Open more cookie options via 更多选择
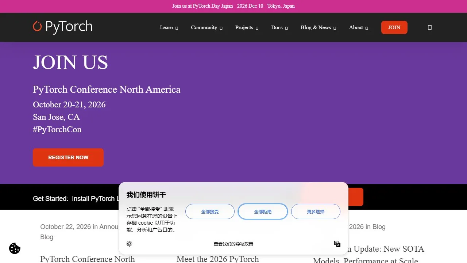The image size is (467, 263). coord(316,211)
